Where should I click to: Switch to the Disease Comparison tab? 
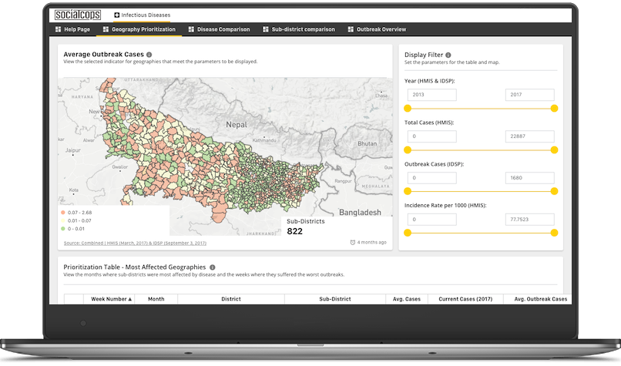click(x=219, y=29)
